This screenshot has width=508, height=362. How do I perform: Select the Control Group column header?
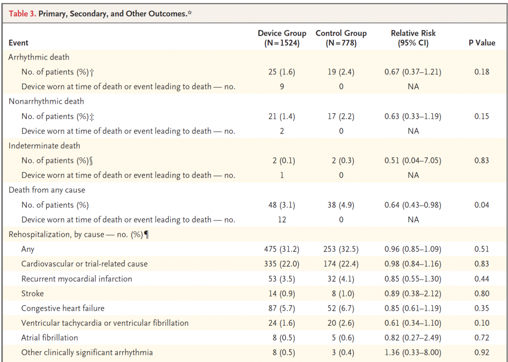pos(341,38)
